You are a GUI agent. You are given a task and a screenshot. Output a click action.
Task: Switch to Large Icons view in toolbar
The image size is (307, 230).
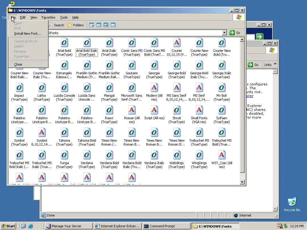[91, 25]
